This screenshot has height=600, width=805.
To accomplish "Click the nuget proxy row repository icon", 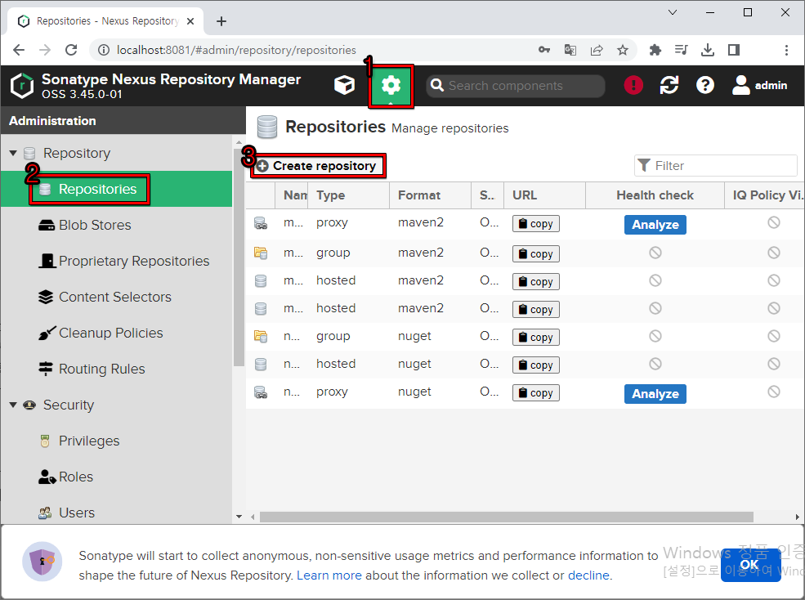I will tap(261, 392).
